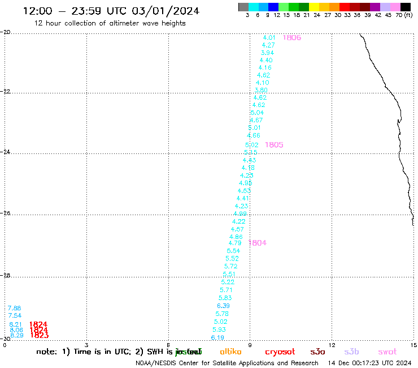
Task: Click the reading 5.04
Action: 257,113
